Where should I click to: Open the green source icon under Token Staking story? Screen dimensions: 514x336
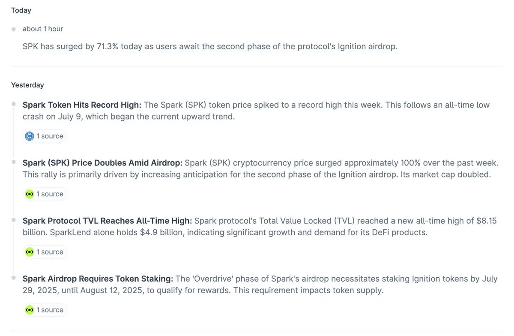point(30,310)
